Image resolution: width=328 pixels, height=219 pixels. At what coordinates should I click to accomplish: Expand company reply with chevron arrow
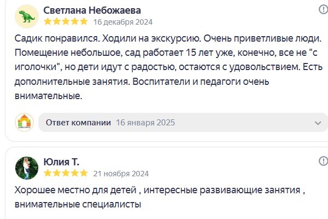(318, 123)
